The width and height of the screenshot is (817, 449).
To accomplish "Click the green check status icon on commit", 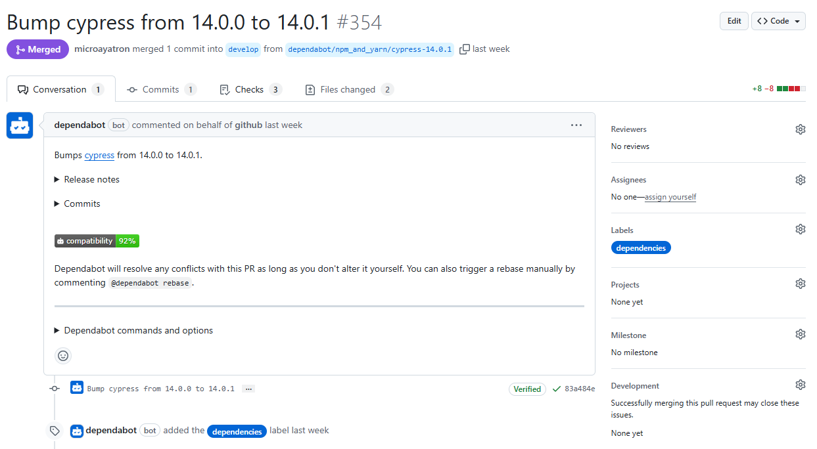I will coord(557,389).
